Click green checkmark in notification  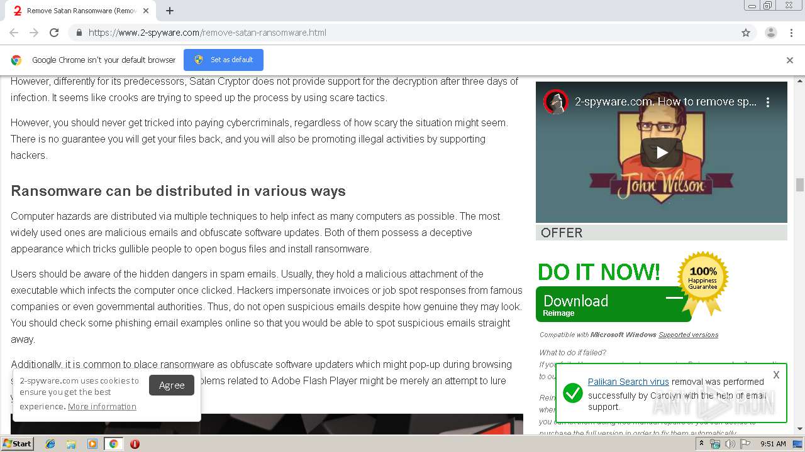573,394
